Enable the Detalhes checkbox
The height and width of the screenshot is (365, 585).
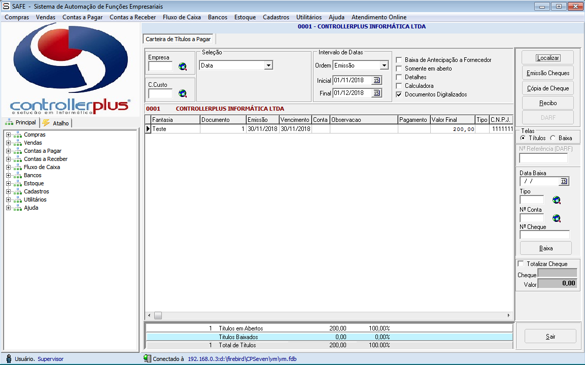click(399, 77)
